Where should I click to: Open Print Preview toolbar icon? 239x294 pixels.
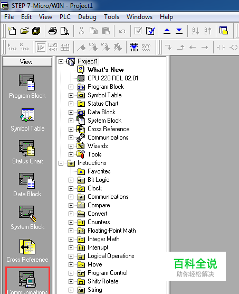(x=65, y=31)
